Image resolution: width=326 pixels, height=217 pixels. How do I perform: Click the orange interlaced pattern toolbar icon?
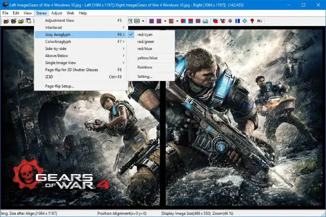point(171,21)
